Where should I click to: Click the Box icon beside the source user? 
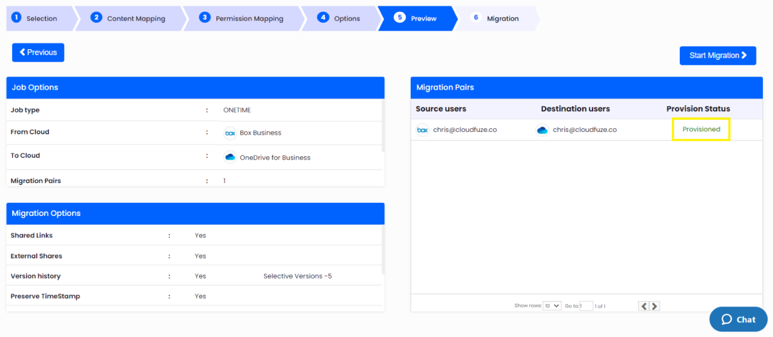(x=423, y=130)
